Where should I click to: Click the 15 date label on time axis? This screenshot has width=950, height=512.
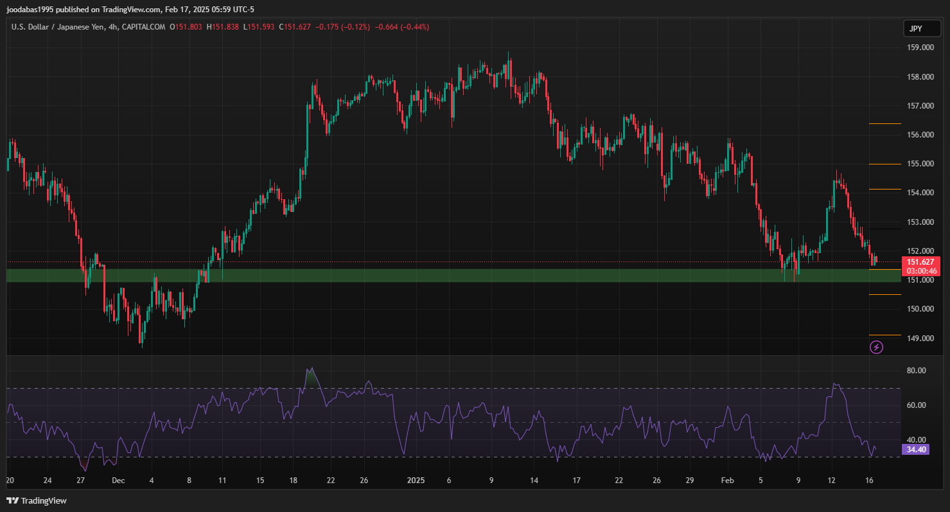coord(260,481)
